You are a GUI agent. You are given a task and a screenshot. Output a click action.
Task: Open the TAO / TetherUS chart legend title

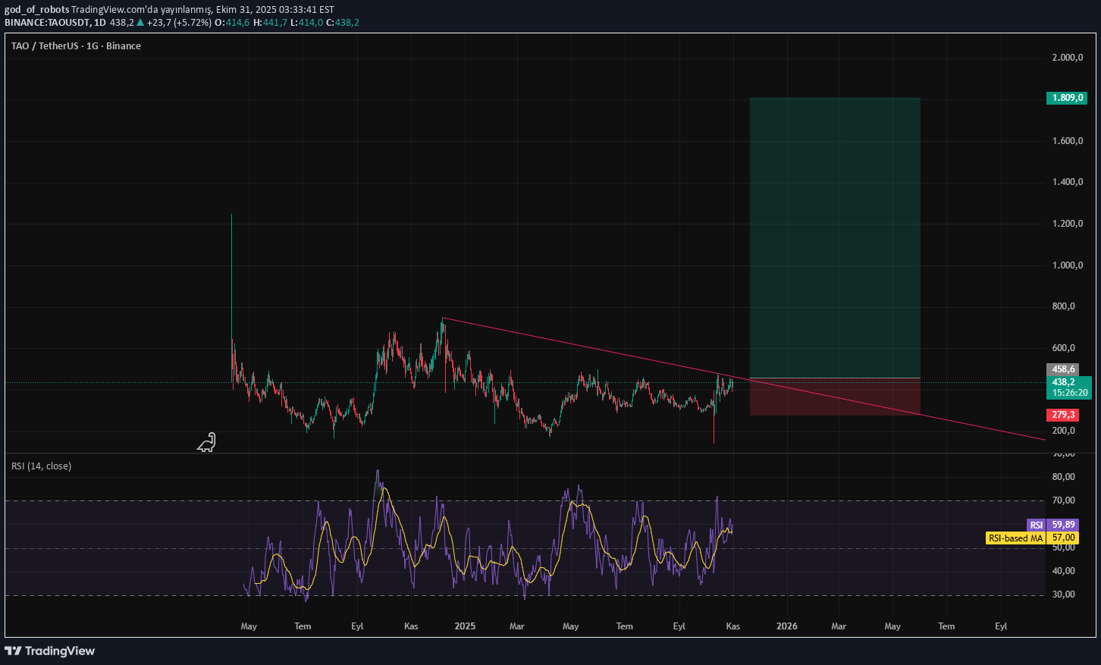76,46
